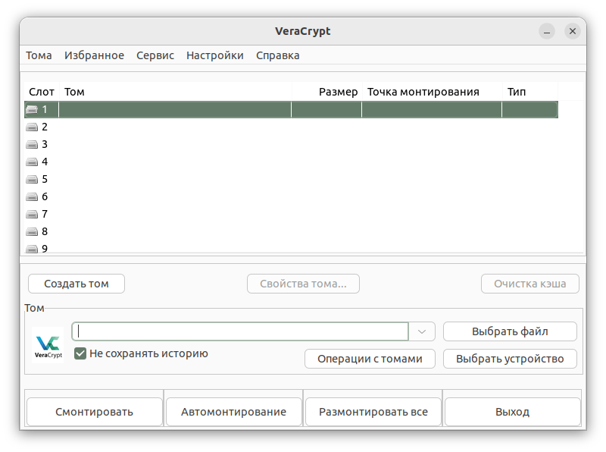Open the Избранное menu
Screen dimensions: 606x452
(x=94, y=55)
